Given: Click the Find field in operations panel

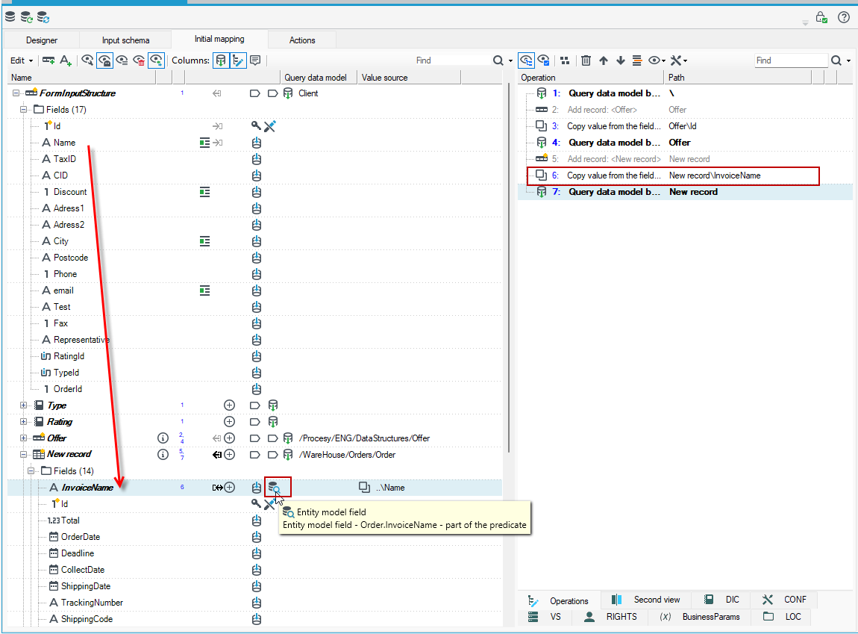Looking at the screenshot, I should tap(791, 60).
